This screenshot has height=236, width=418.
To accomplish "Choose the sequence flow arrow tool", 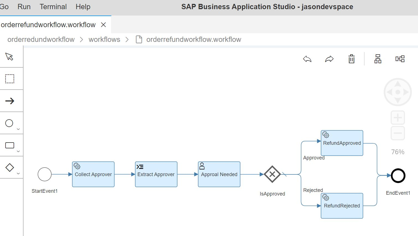I will point(10,101).
